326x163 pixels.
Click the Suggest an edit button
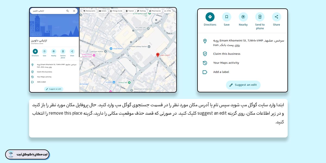pos(243,85)
